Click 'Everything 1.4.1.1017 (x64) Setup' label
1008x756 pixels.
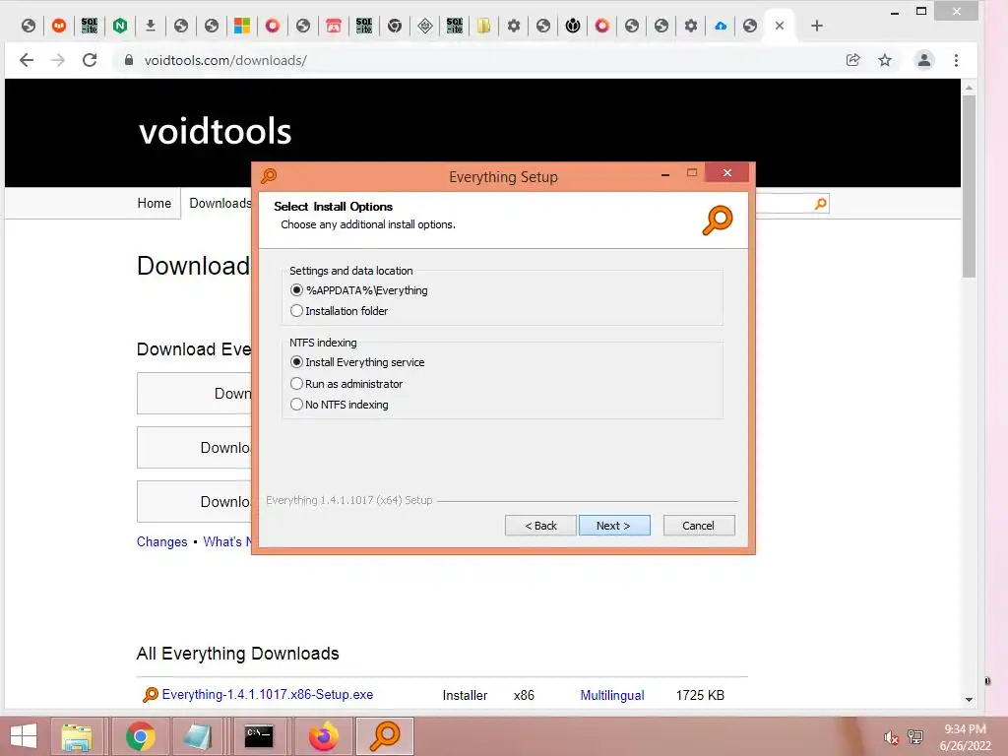349,500
